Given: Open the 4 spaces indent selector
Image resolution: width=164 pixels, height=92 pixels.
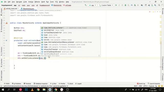Looking at the screenshot, I should coord(151,86).
